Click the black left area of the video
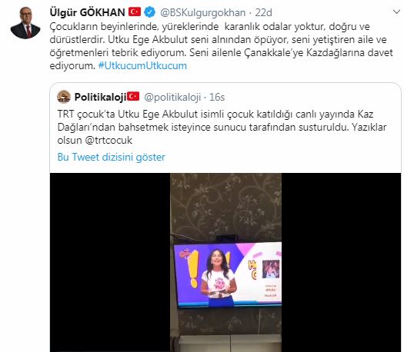 pyautogui.click(x=110, y=262)
